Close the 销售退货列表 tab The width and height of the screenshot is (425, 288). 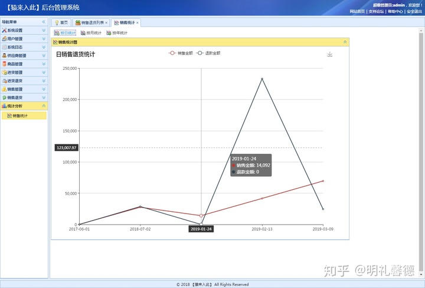[106, 23]
